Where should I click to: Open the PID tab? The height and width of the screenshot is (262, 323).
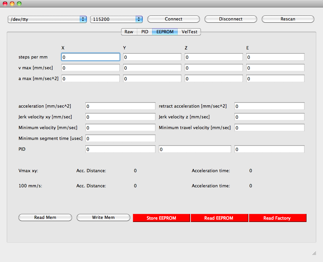pos(145,32)
